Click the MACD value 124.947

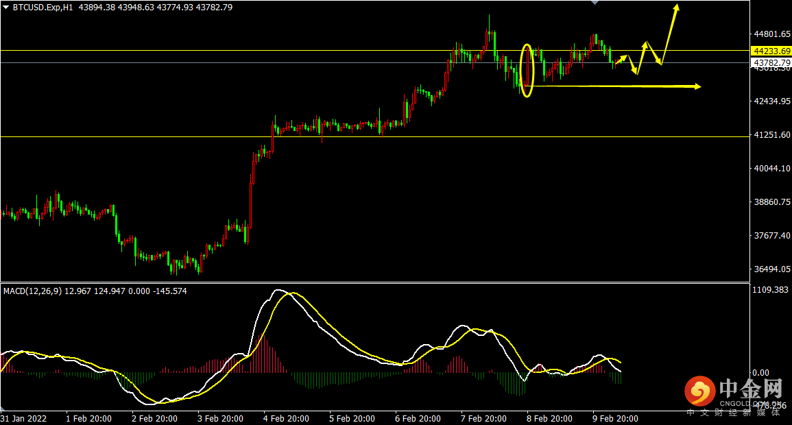click(x=110, y=291)
